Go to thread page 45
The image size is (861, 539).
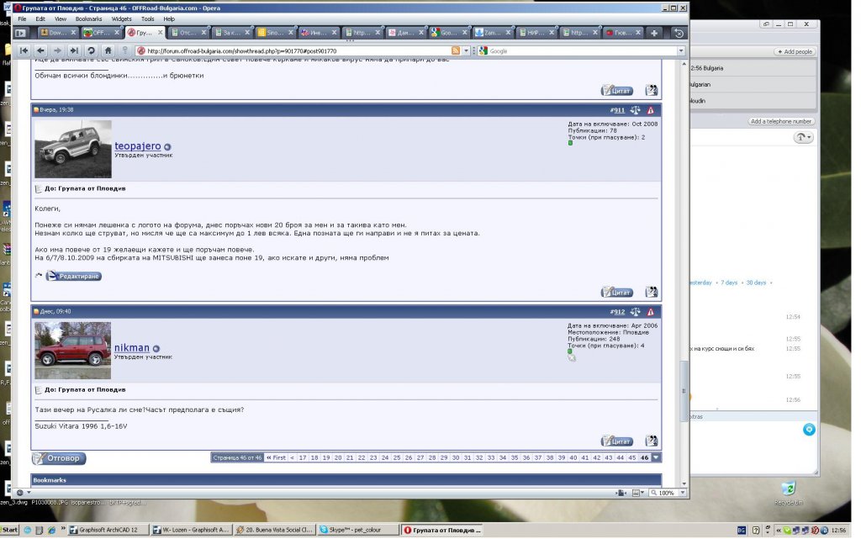click(x=632, y=457)
